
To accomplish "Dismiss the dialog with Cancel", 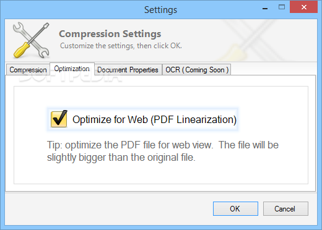I will point(285,208).
